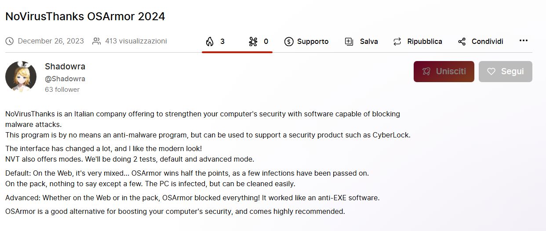
Task: Click the clock icon beside the date
Action: coord(10,41)
